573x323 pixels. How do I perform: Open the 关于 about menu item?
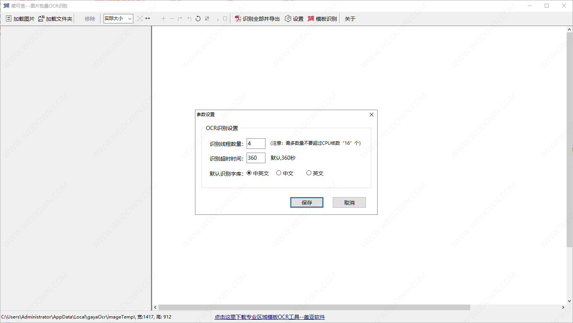[x=350, y=18]
